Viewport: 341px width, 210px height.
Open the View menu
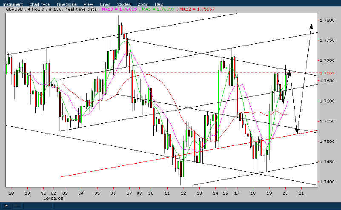point(88,4)
